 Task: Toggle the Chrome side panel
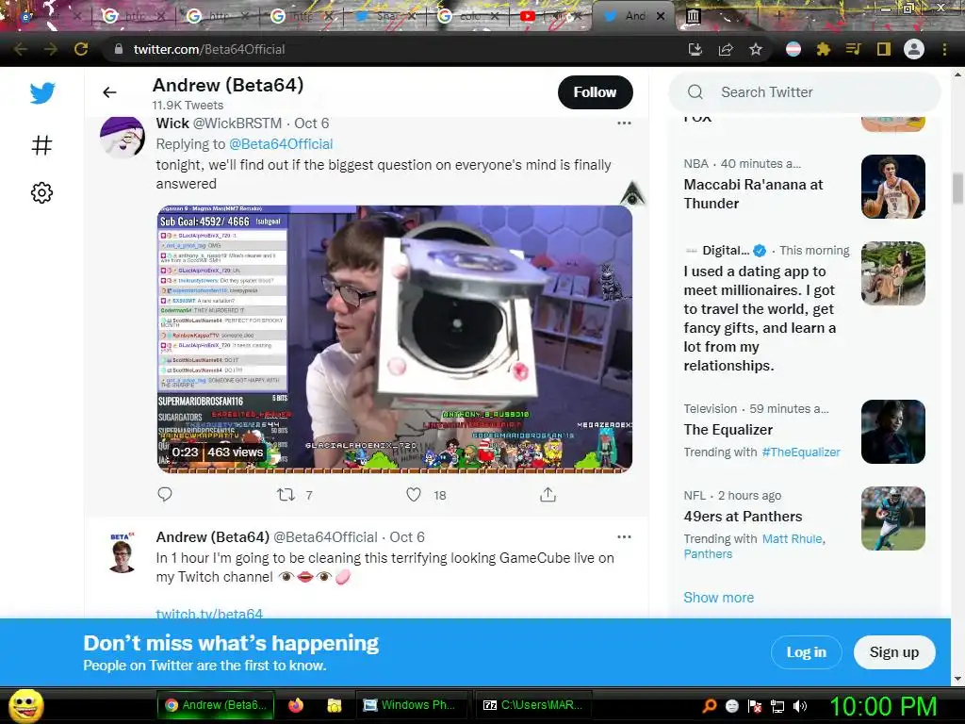pos(884,49)
